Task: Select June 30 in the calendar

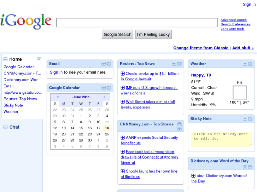Action: click(90, 140)
